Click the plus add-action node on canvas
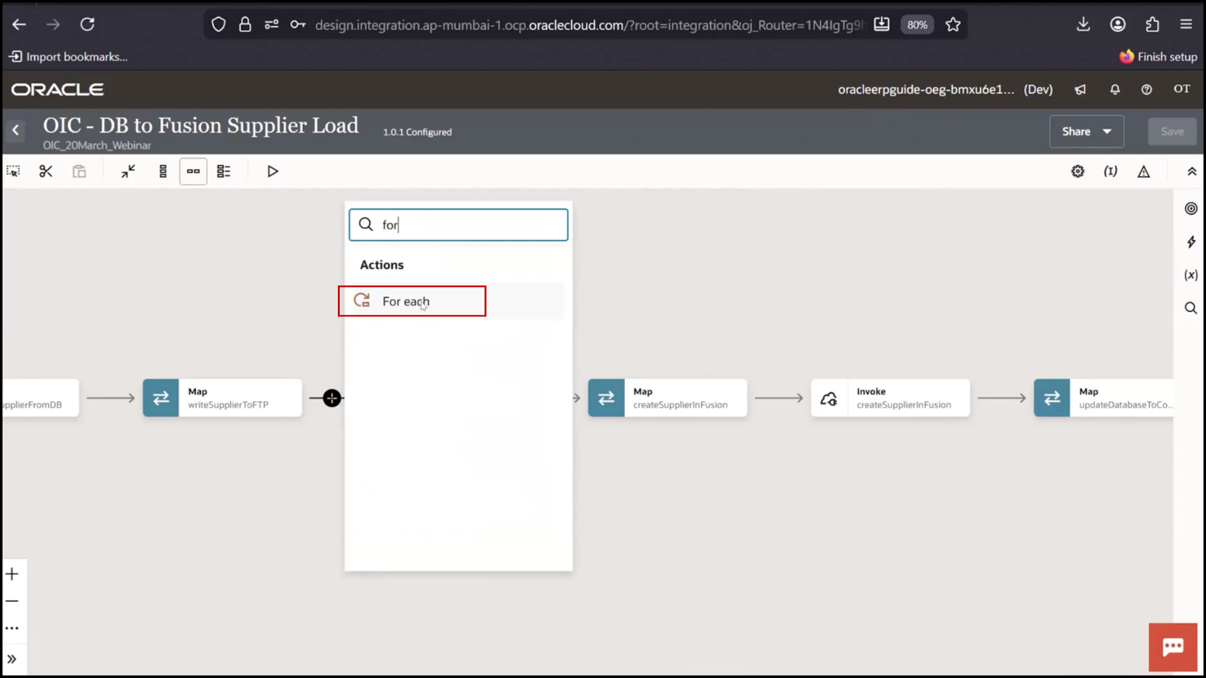 332,398
